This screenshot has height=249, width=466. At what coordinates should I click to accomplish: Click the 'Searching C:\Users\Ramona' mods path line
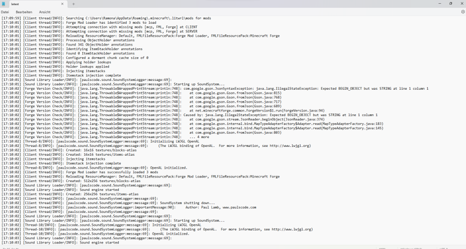[106, 18]
